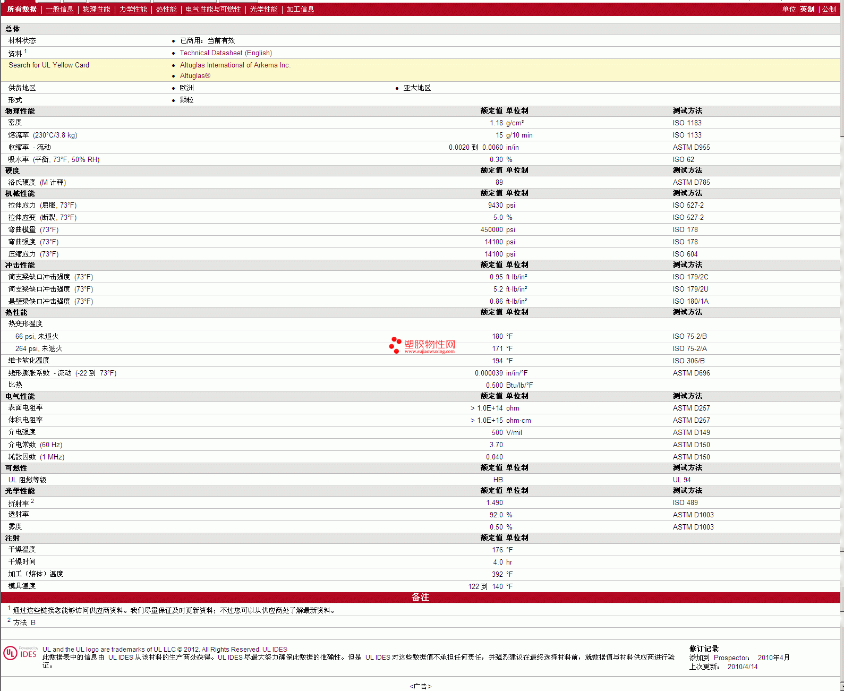This screenshot has width=844, height=691.
Task: Click the 折射率 value 1.490
Action: click(495, 502)
